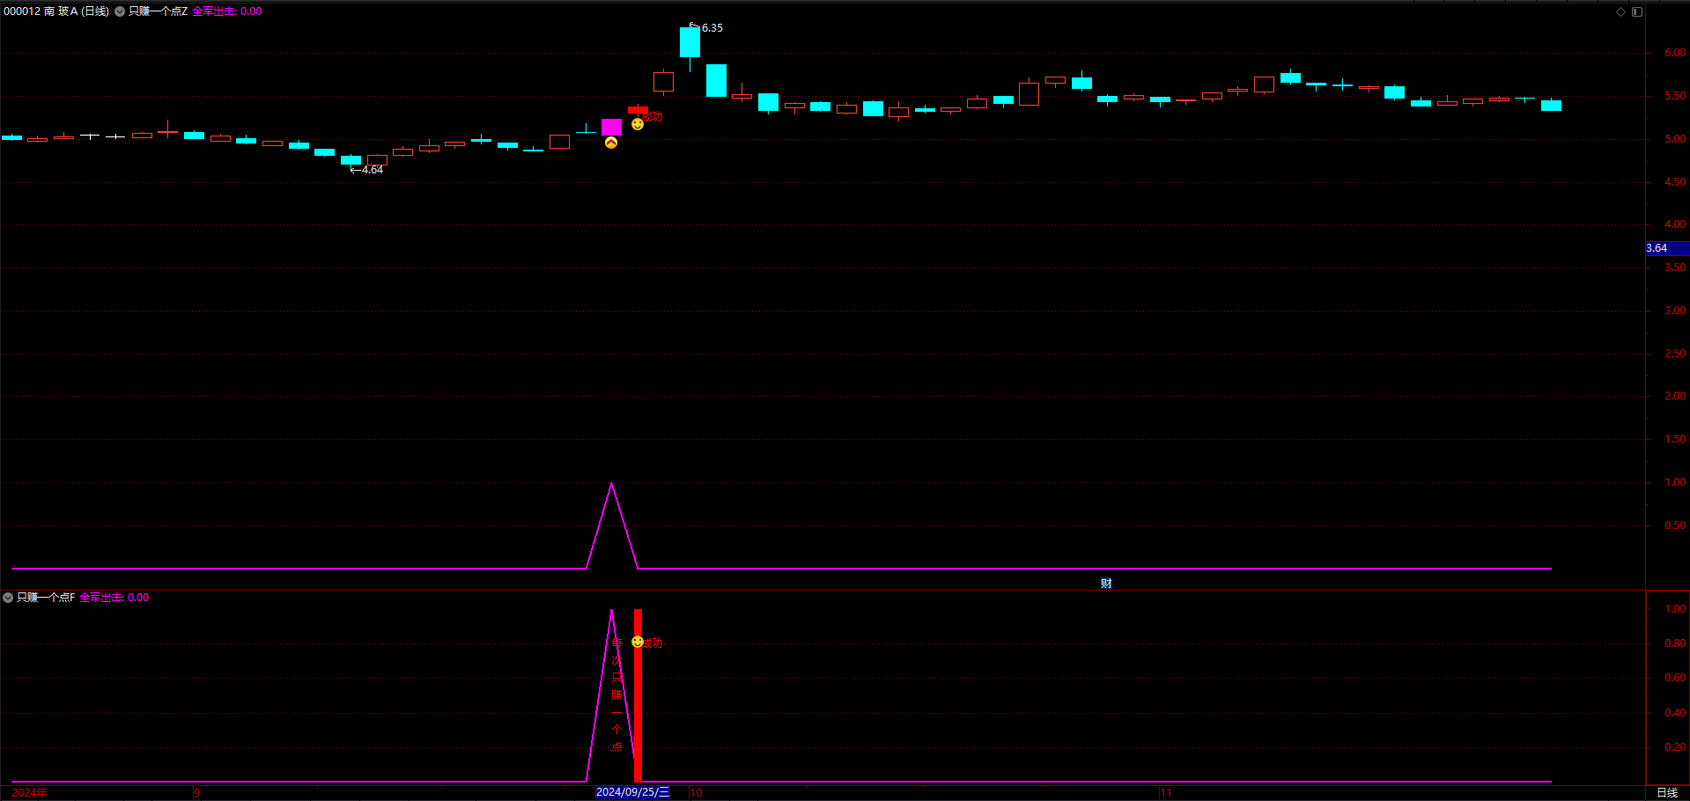The image size is (1690, 801).
Task: Click the vertical 每次只赚一个点 text
Action: tap(616, 695)
